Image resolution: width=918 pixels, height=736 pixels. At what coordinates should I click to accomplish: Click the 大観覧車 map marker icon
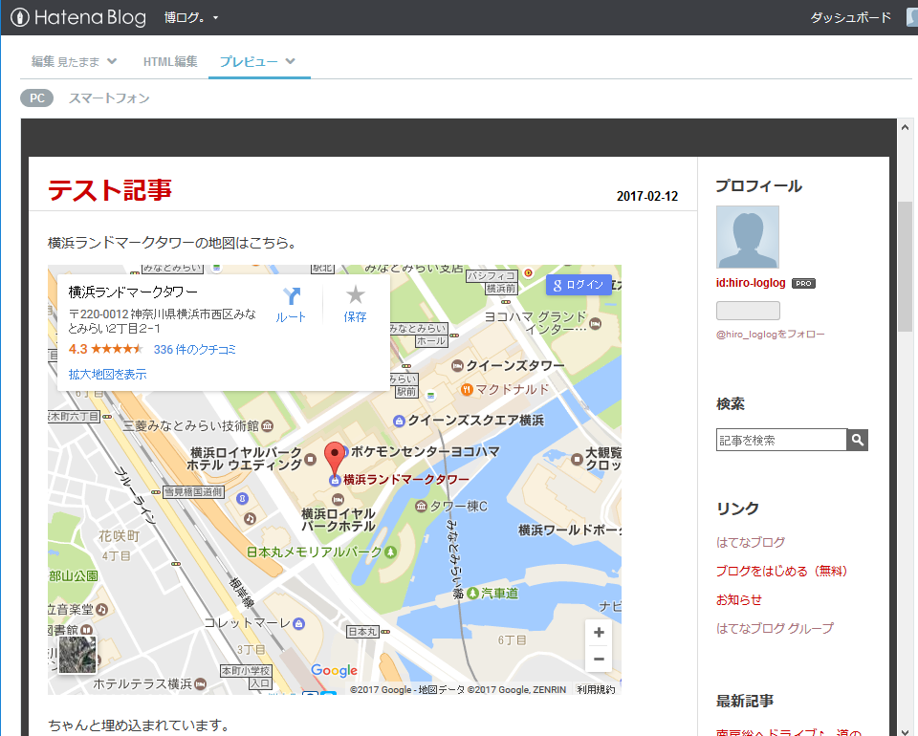[577, 459]
